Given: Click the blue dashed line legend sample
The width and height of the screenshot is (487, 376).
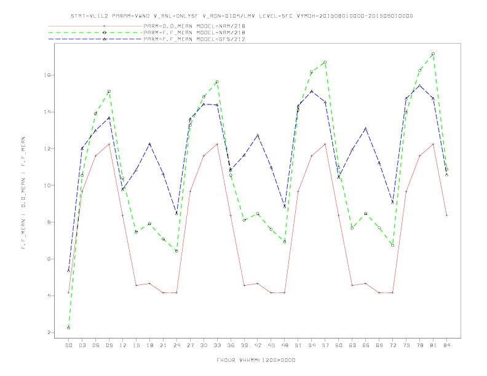Looking at the screenshot, I should [95, 39].
